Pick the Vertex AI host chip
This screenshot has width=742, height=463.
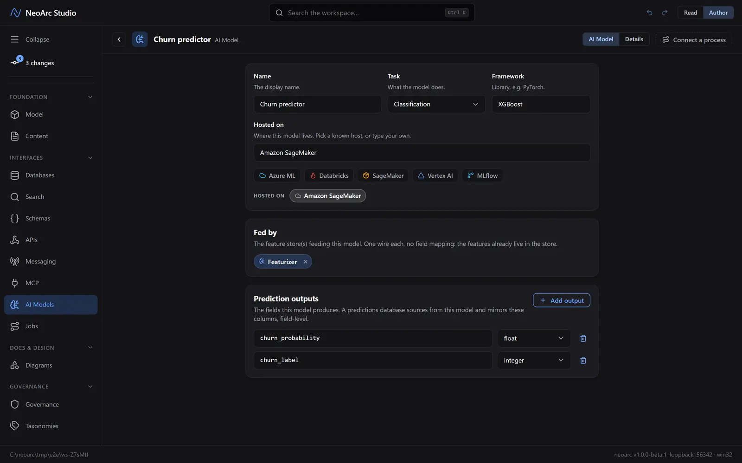click(x=435, y=176)
